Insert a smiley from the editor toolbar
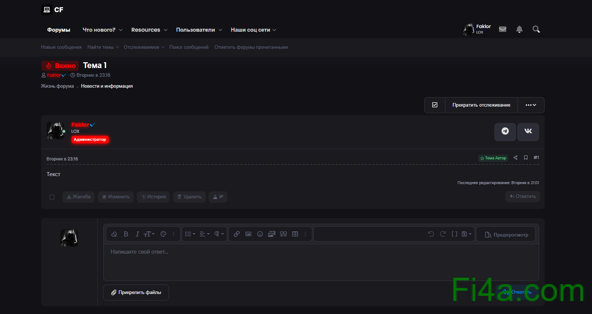This screenshot has width=592, height=314. coord(260,234)
